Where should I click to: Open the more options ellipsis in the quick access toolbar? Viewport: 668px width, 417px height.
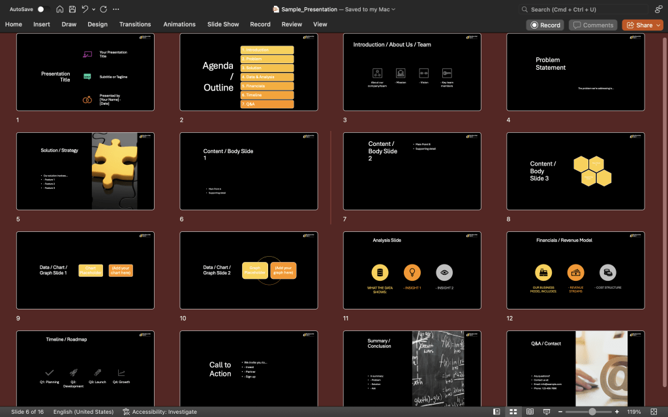click(116, 10)
